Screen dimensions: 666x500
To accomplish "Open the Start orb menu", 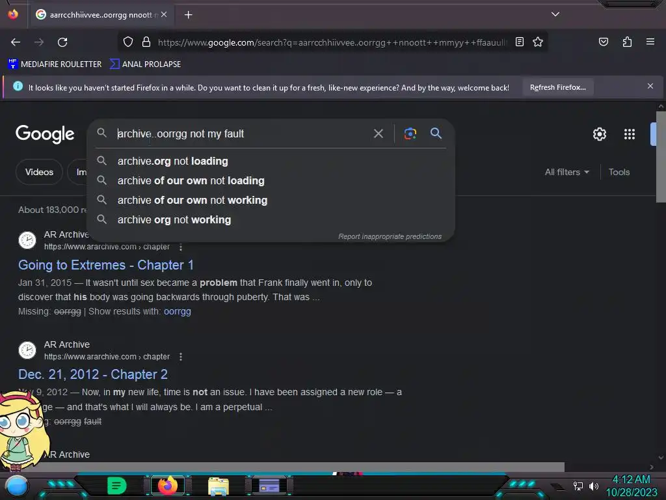I will click(17, 486).
